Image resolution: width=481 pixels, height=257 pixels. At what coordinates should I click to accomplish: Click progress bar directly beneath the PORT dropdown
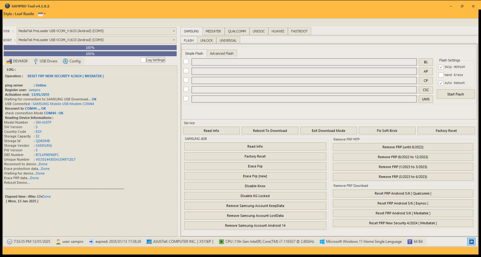[x=90, y=48]
